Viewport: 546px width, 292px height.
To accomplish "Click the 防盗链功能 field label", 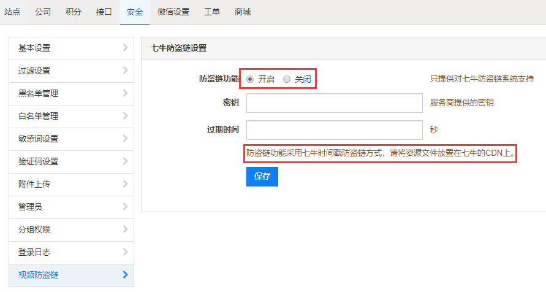I will pos(219,79).
